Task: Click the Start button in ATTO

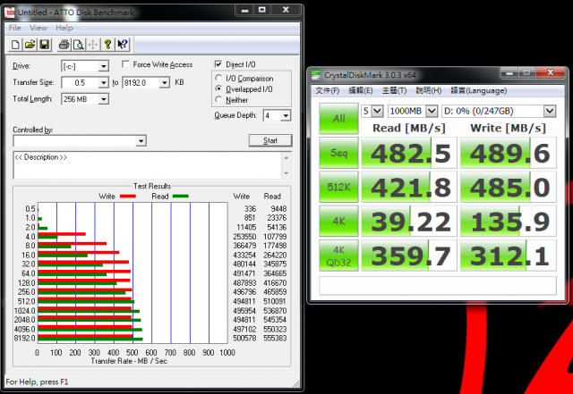Action: pos(270,140)
